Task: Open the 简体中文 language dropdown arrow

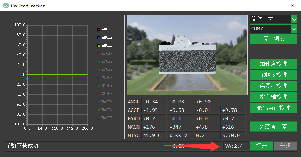Action: click(294, 19)
